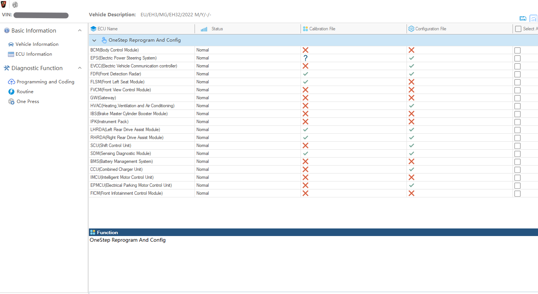Click the question mark icon in EPS row

pyautogui.click(x=305, y=58)
